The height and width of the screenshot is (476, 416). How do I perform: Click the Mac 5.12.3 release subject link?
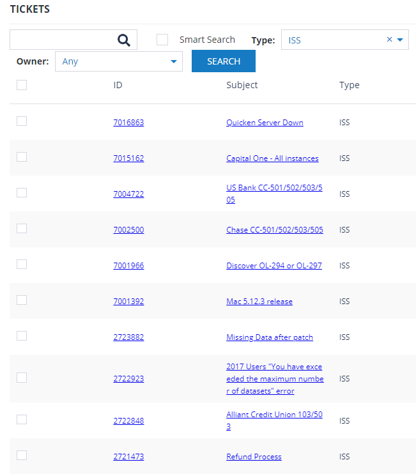click(259, 302)
